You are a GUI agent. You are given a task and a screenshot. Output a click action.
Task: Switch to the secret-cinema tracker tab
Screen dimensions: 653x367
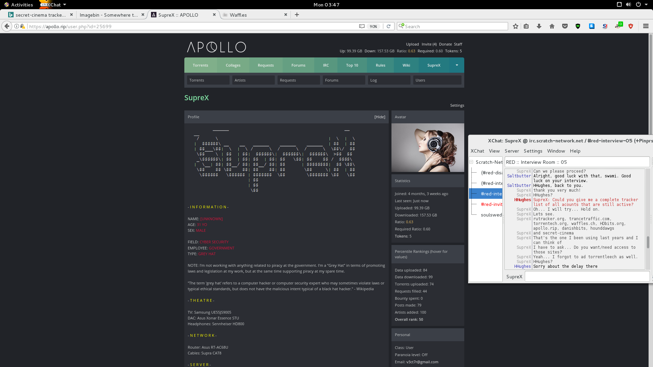click(x=41, y=15)
